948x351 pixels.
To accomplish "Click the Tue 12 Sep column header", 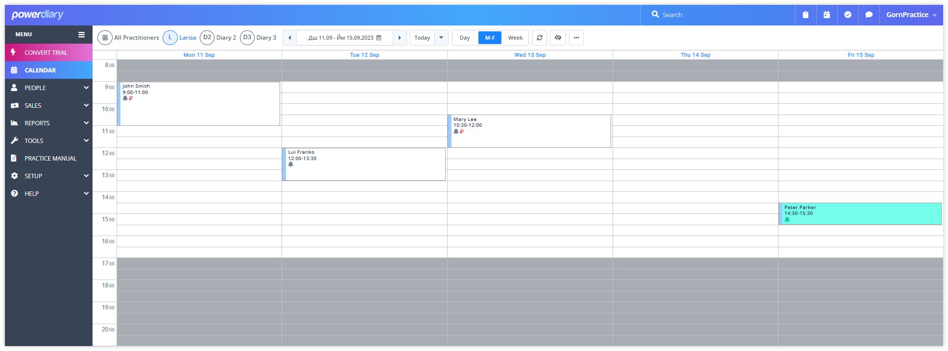I will [364, 55].
